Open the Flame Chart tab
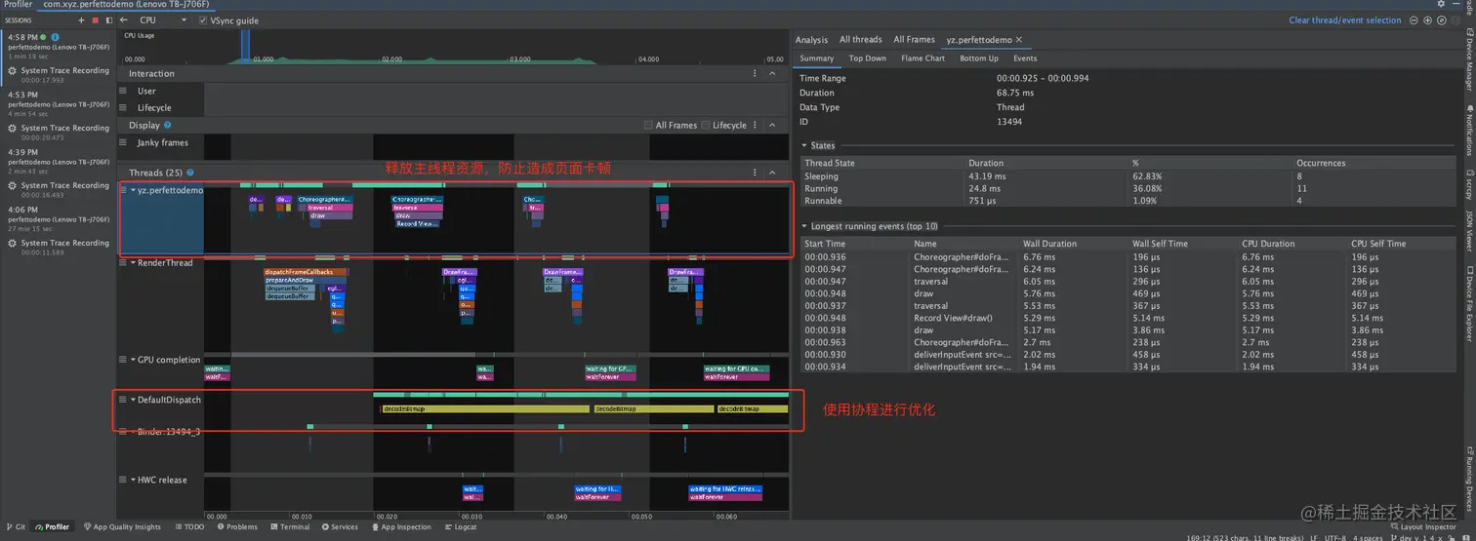 pyautogui.click(x=922, y=58)
